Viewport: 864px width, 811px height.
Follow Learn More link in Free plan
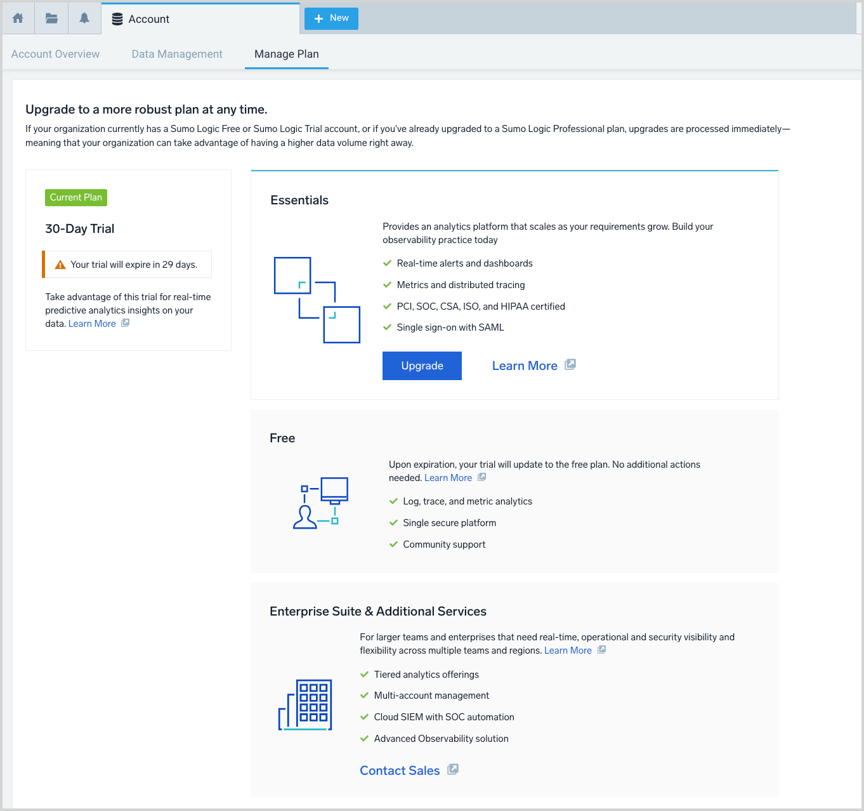pos(448,478)
